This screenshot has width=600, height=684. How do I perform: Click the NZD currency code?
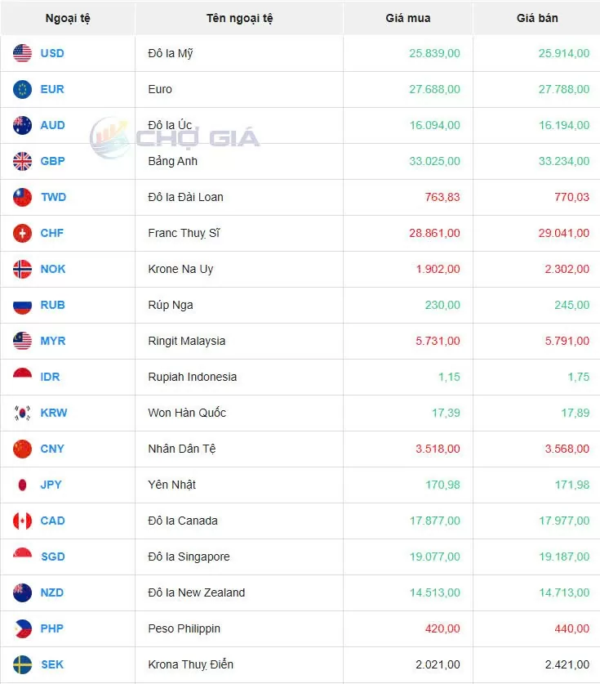point(52,593)
